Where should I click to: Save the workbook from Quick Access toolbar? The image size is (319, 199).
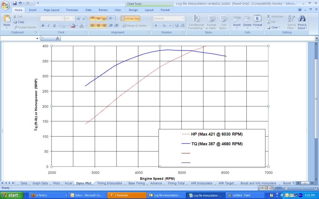(x=15, y=3)
